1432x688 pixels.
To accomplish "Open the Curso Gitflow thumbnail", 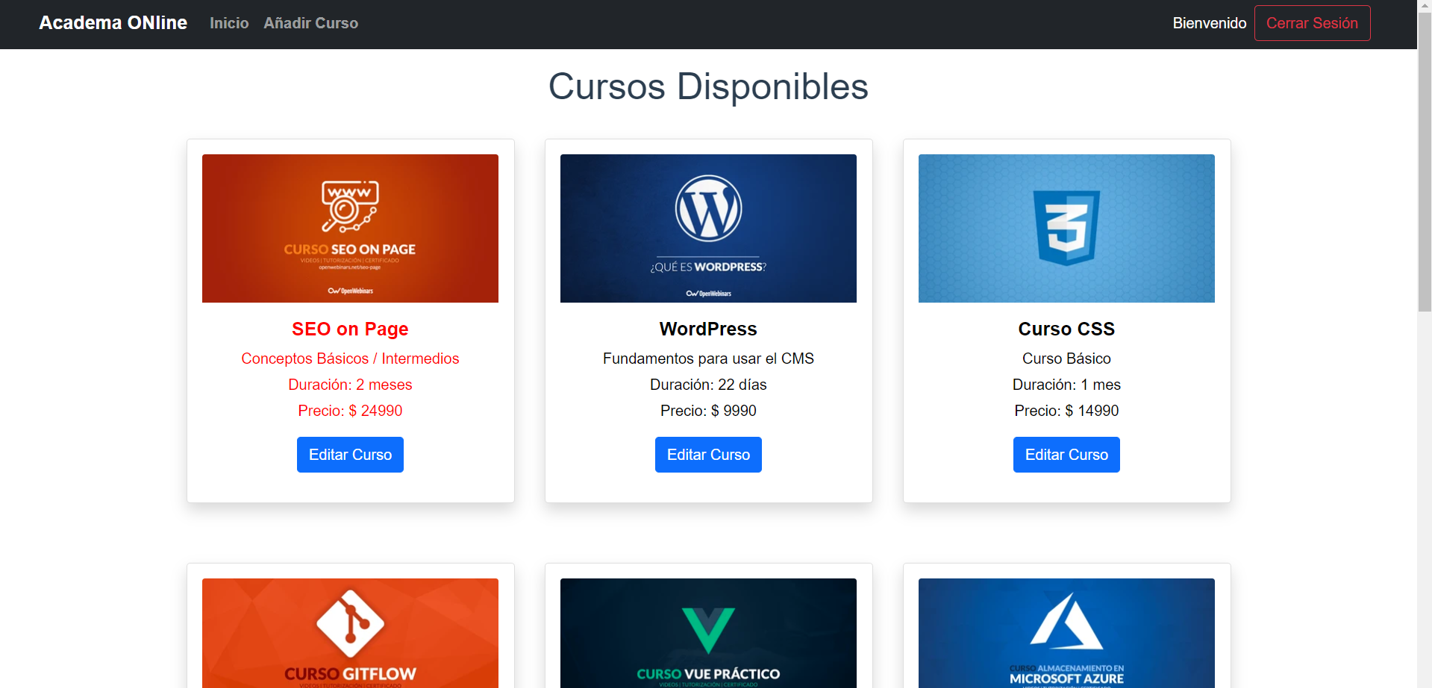I will pos(350,633).
